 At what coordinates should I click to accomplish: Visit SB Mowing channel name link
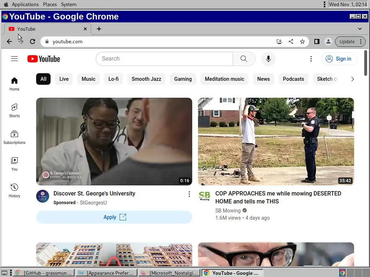pos(228,211)
